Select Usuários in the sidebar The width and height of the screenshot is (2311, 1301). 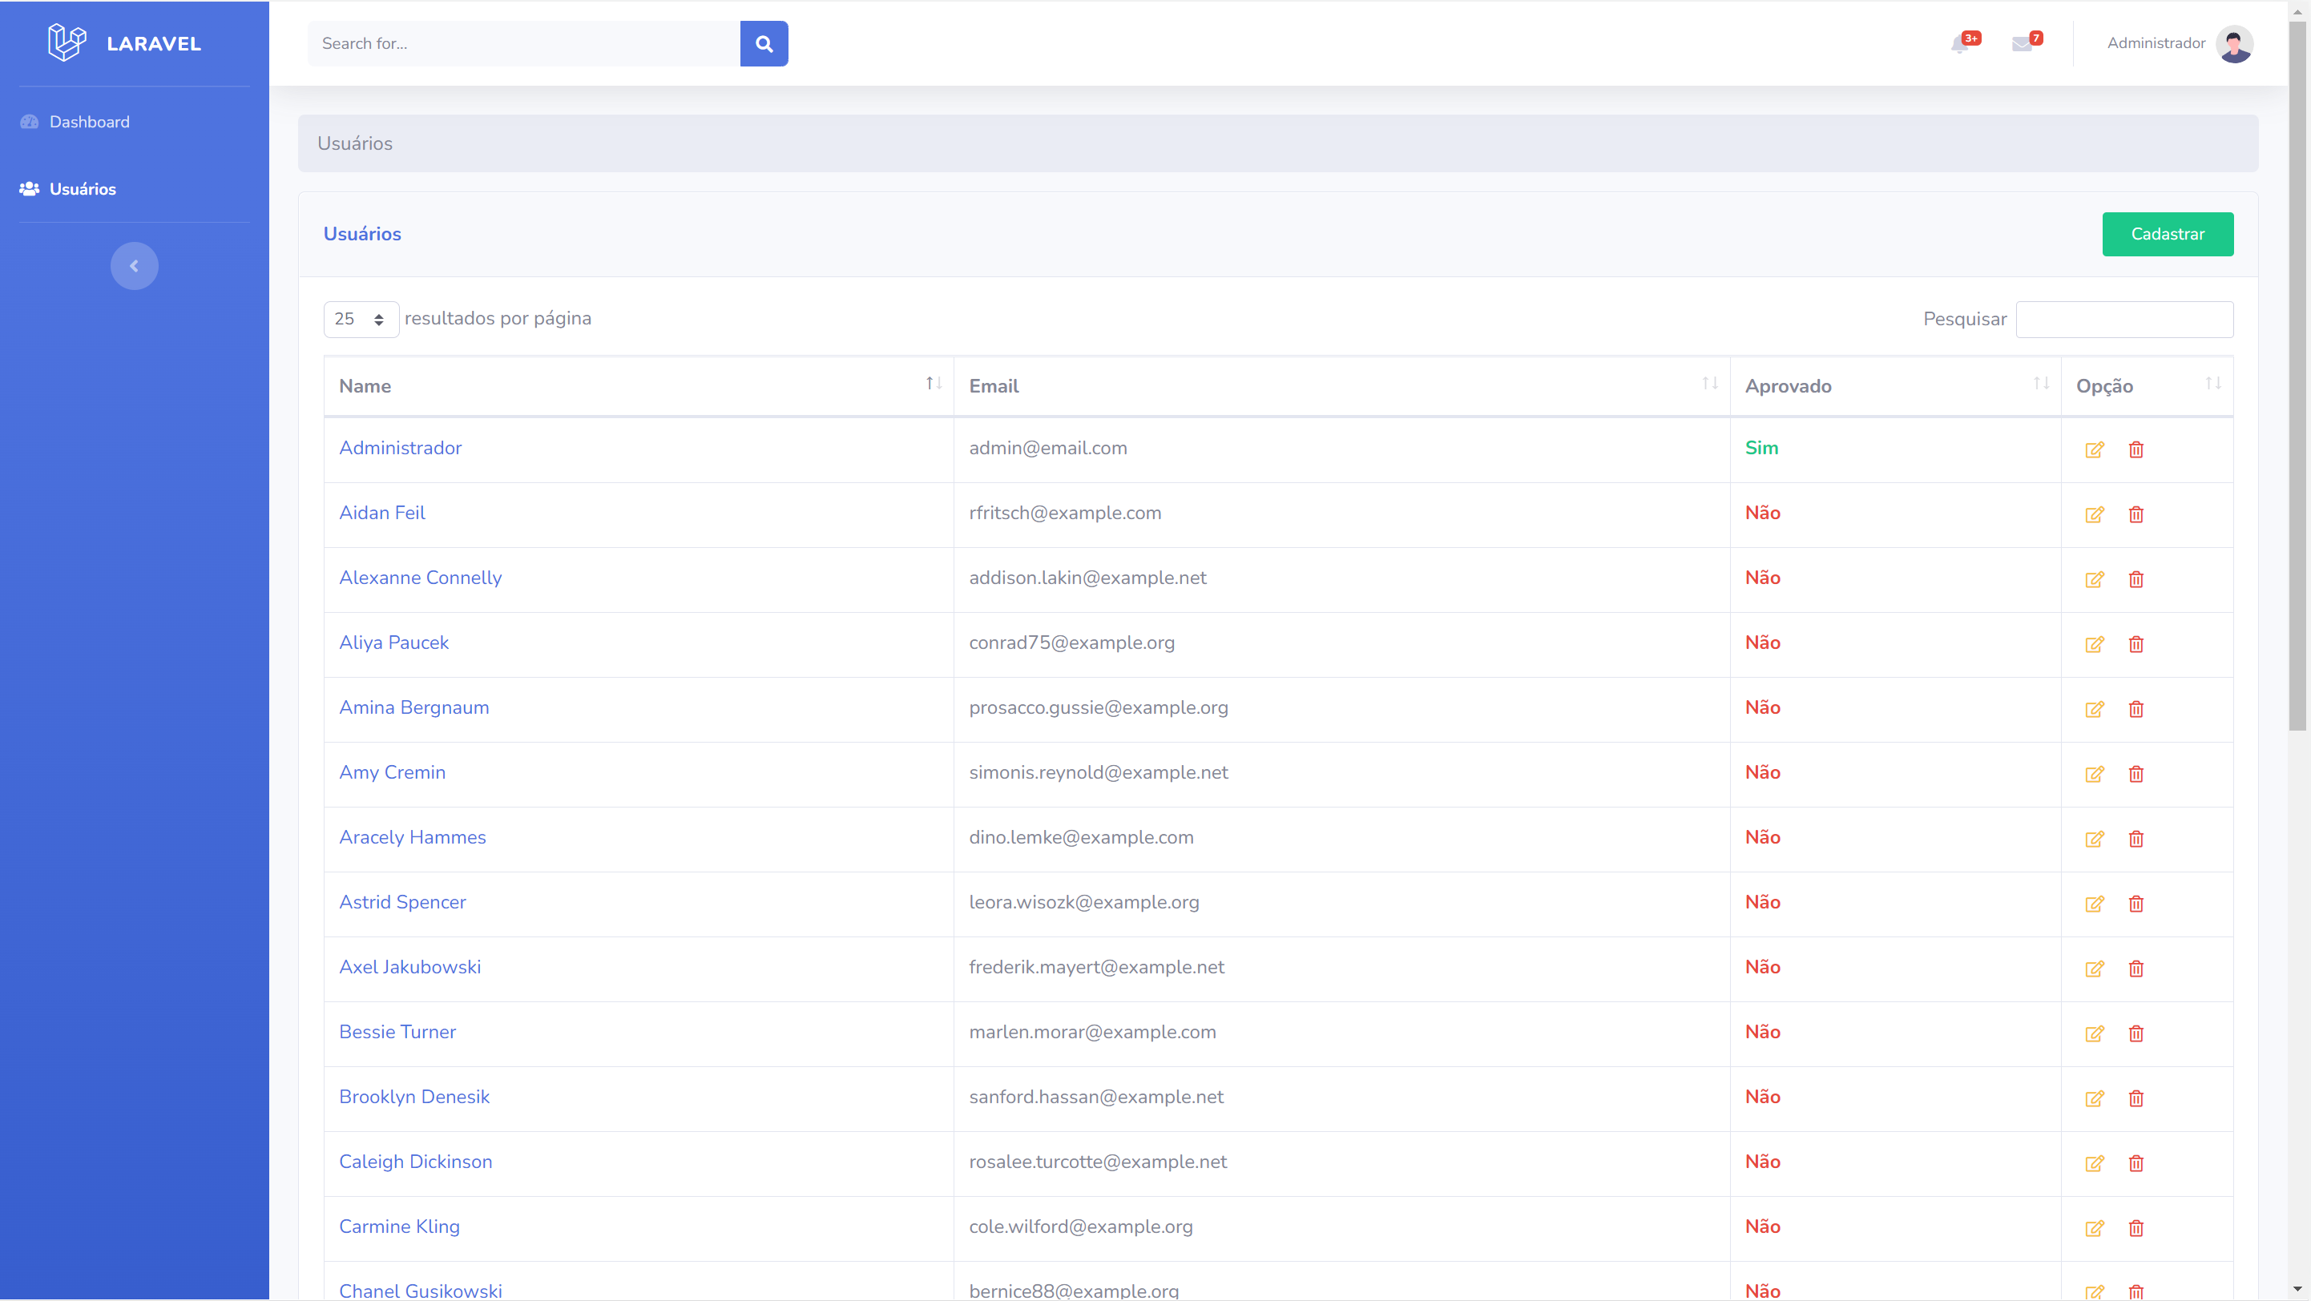pos(83,189)
